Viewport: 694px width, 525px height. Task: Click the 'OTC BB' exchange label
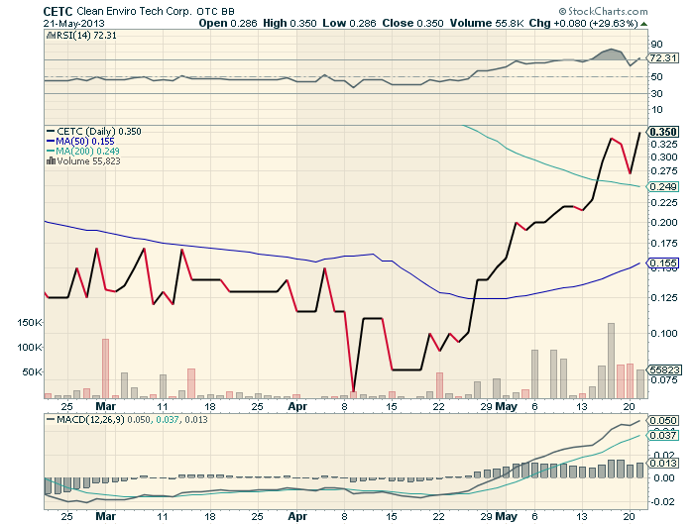(215, 12)
